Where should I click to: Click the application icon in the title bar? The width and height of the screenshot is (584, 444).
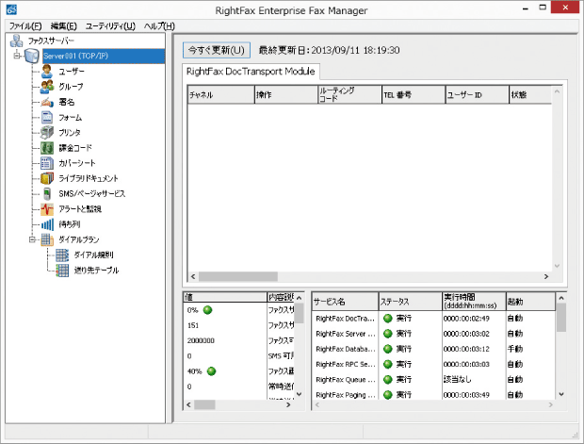(x=12, y=8)
